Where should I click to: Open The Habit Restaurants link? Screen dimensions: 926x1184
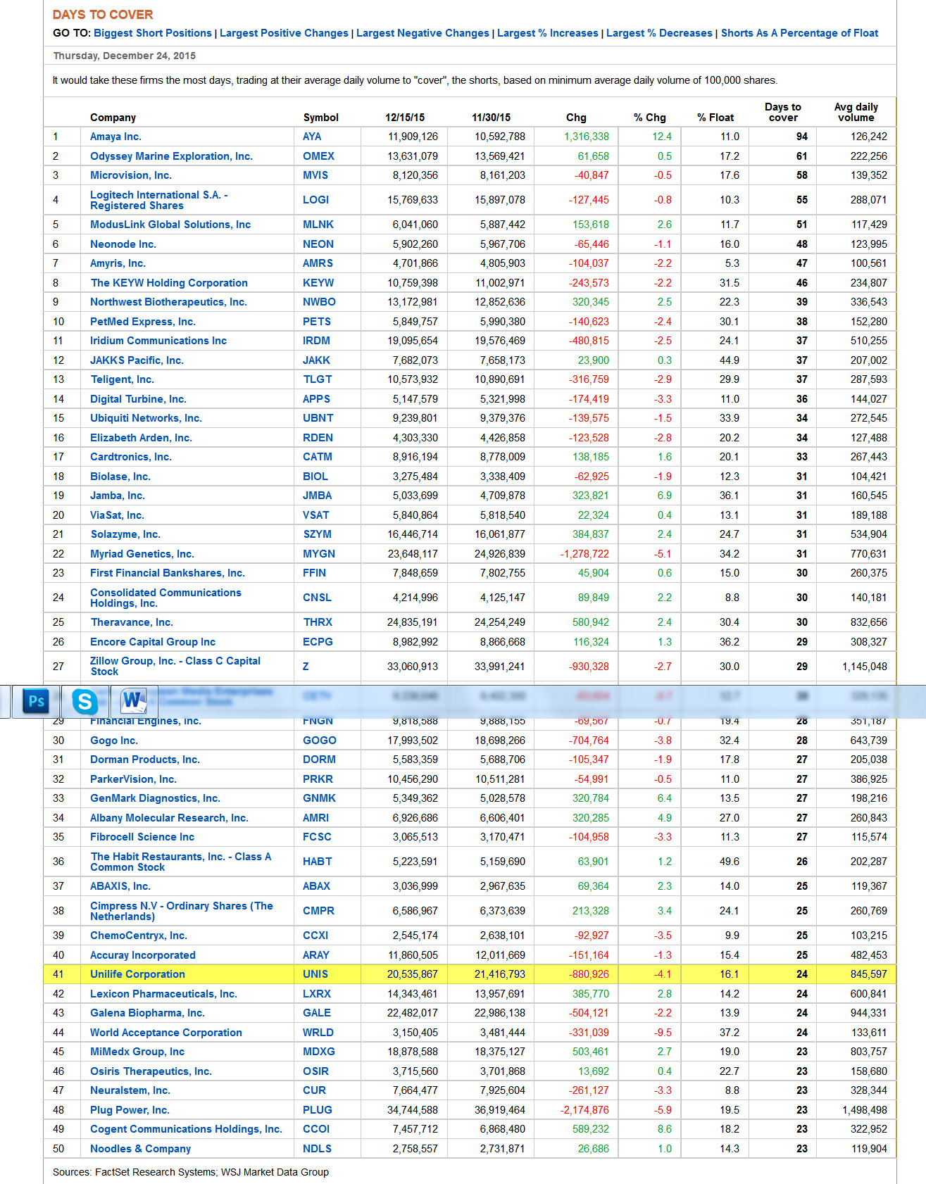pos(180,862)
